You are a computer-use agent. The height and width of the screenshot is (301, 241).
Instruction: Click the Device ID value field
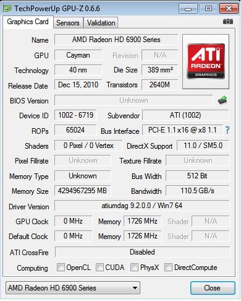point(75,115)
